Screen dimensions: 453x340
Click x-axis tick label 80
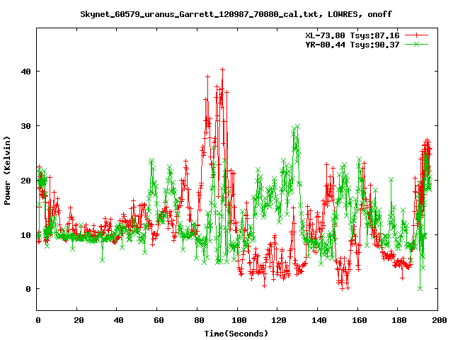tap(199, 320)
